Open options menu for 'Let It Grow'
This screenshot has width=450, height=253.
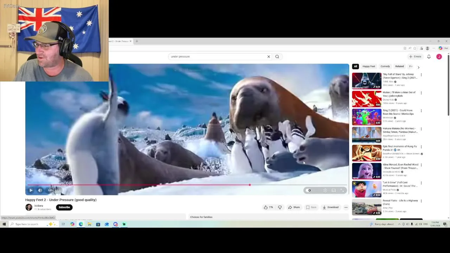[x=421, y=183]
